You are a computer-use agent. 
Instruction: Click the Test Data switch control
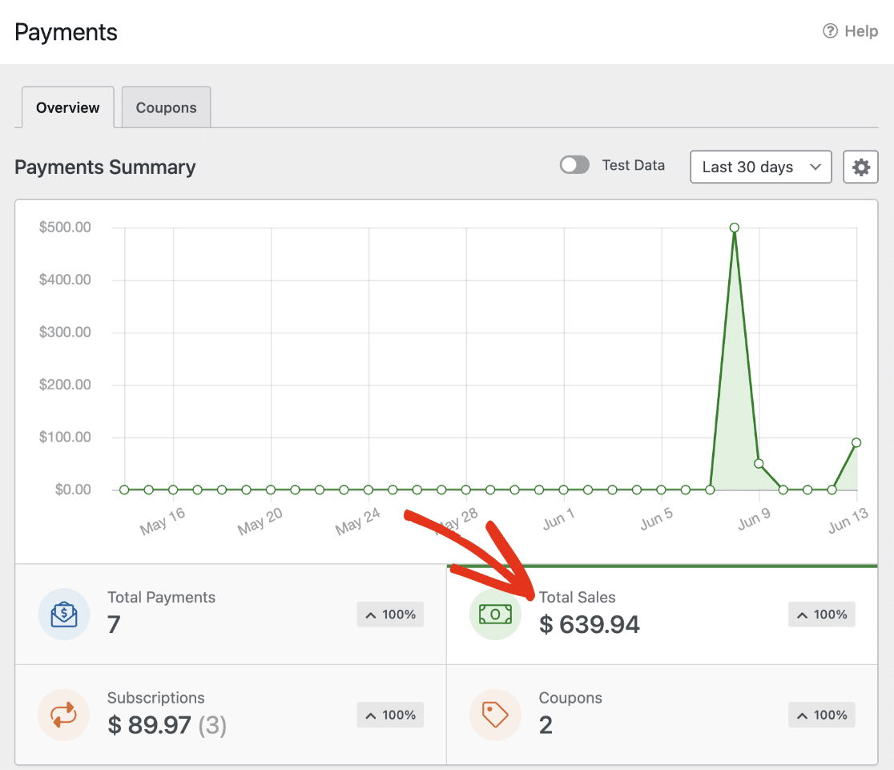coord(574,164)
